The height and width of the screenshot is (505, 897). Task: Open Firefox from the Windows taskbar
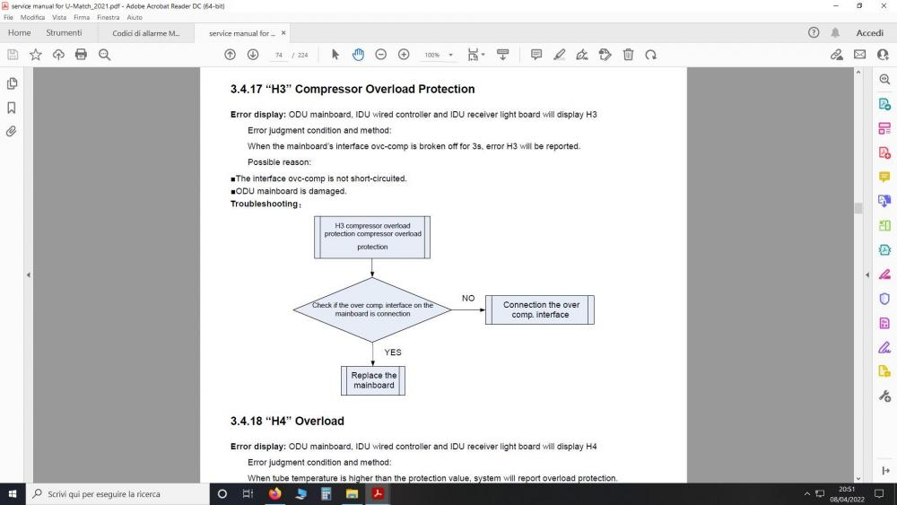pos(275,493)
